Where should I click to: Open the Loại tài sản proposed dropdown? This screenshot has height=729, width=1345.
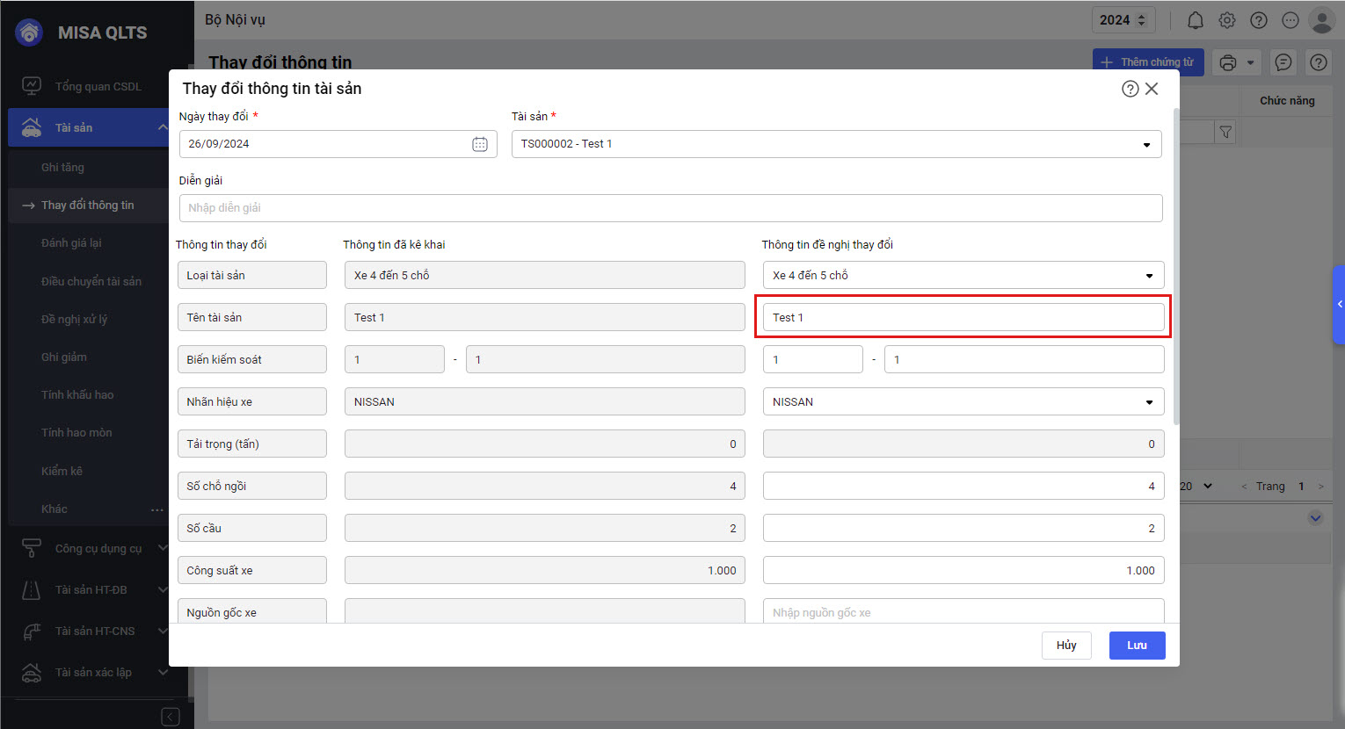click(x=1148, y=276)
